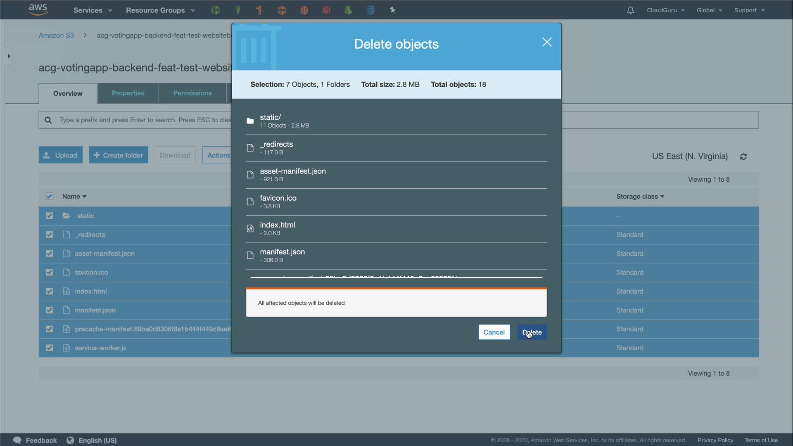
Task: Close the Delete objects dialog with X
Action: click(547, 42)
